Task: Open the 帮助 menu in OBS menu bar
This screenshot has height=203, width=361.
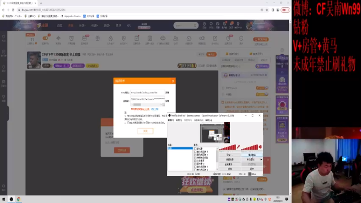Action: [208, 120]
